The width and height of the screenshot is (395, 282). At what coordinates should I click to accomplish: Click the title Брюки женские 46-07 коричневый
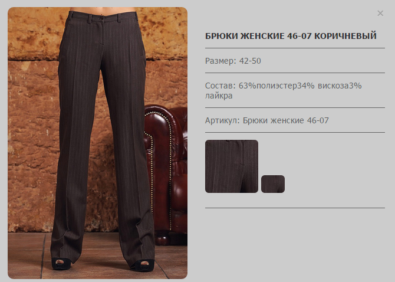tap(291, 36)
